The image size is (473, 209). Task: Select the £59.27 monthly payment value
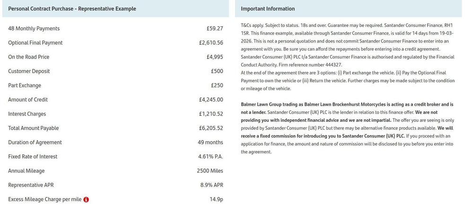point(215,29)
